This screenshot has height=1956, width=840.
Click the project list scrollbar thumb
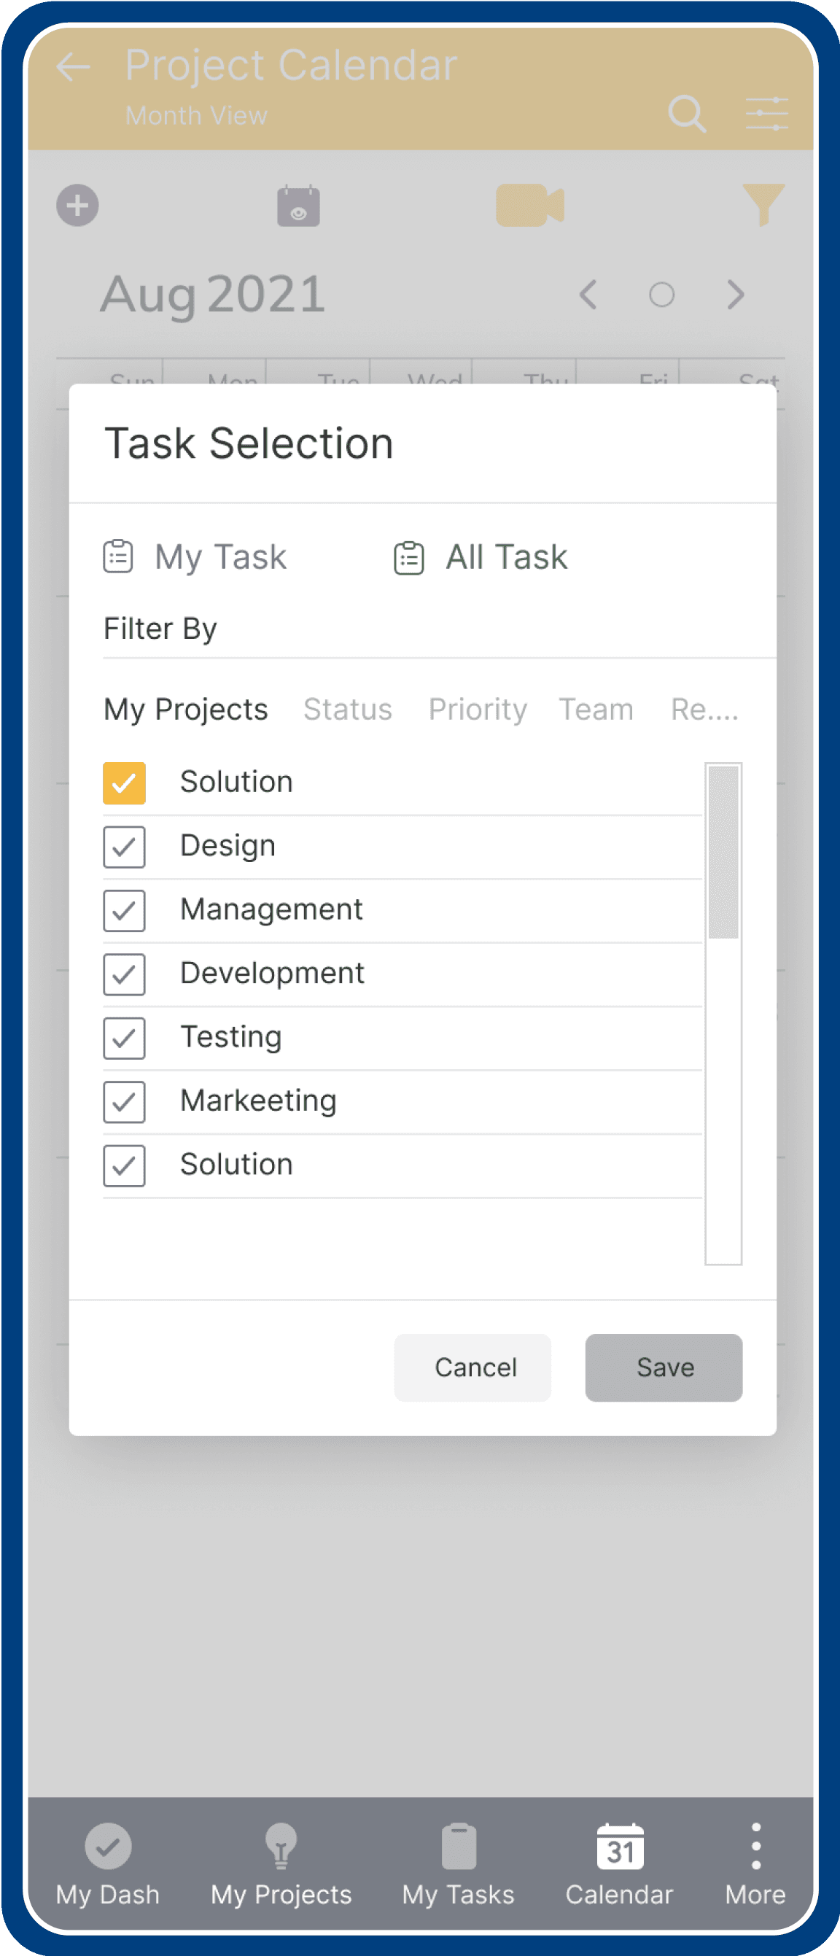click(x=724, y=852)
